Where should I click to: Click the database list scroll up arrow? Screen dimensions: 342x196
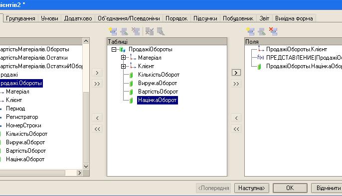pos(86,41)
